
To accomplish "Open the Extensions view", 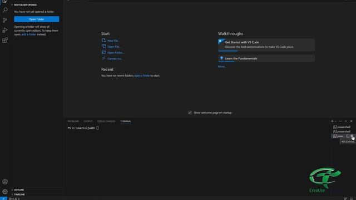I will (5, 41).
